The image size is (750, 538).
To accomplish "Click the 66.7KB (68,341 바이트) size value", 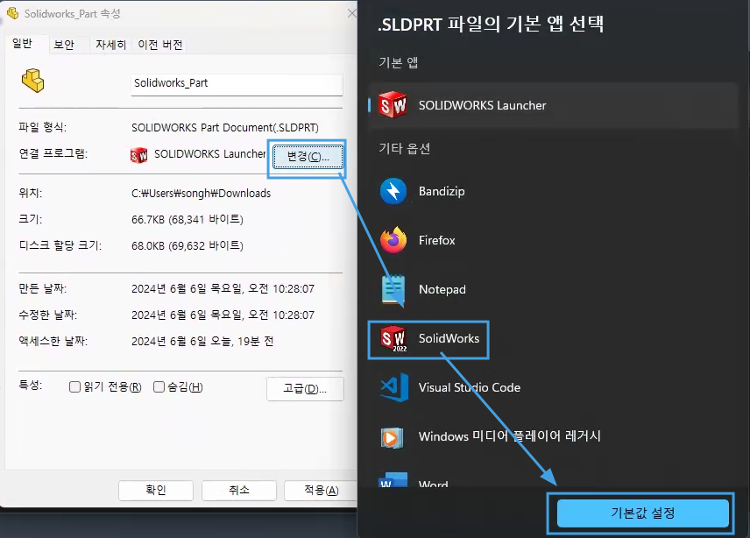I will (x=187, y=220).
